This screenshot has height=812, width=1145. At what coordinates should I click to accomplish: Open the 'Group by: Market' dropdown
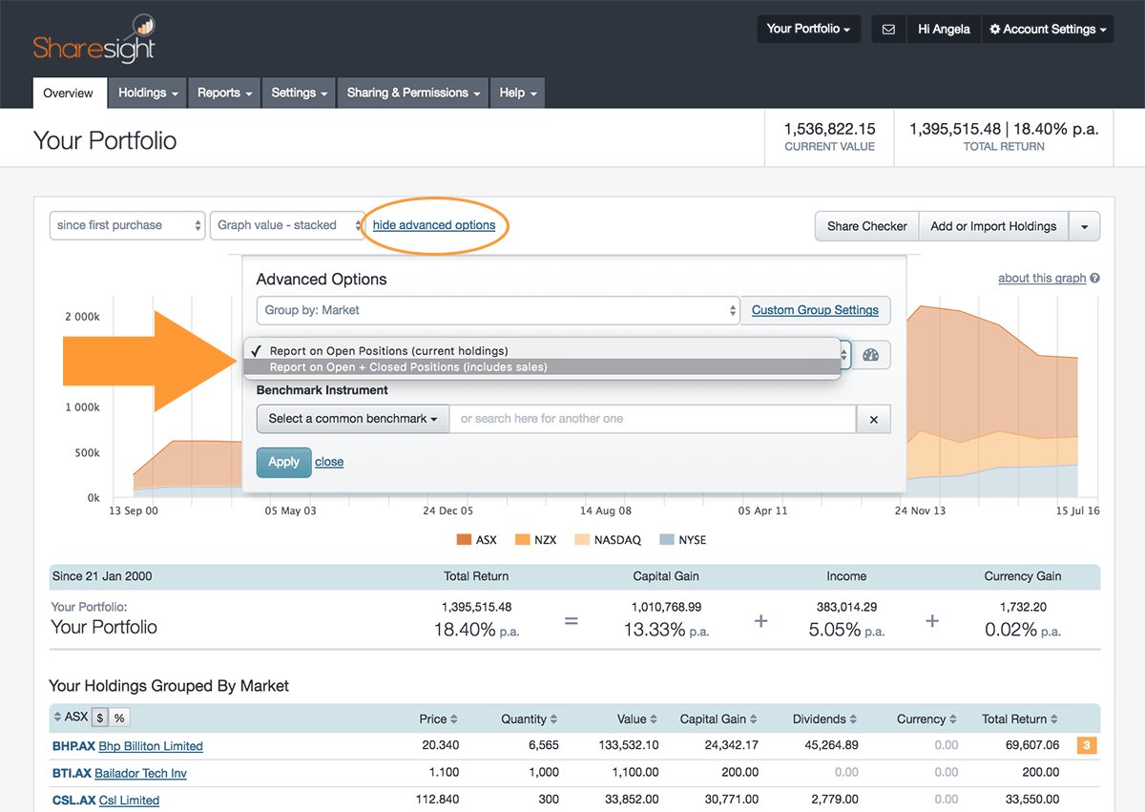coord(498,310)
